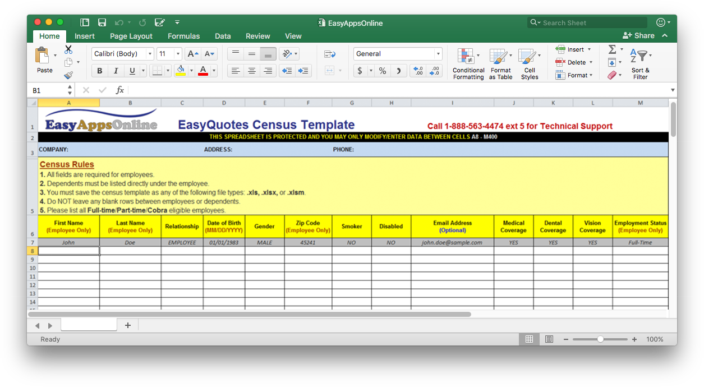This screenshot has height=387, width=704.
Task: Expand the Format cells dropdown arrow
Action: tap(591, 75)
